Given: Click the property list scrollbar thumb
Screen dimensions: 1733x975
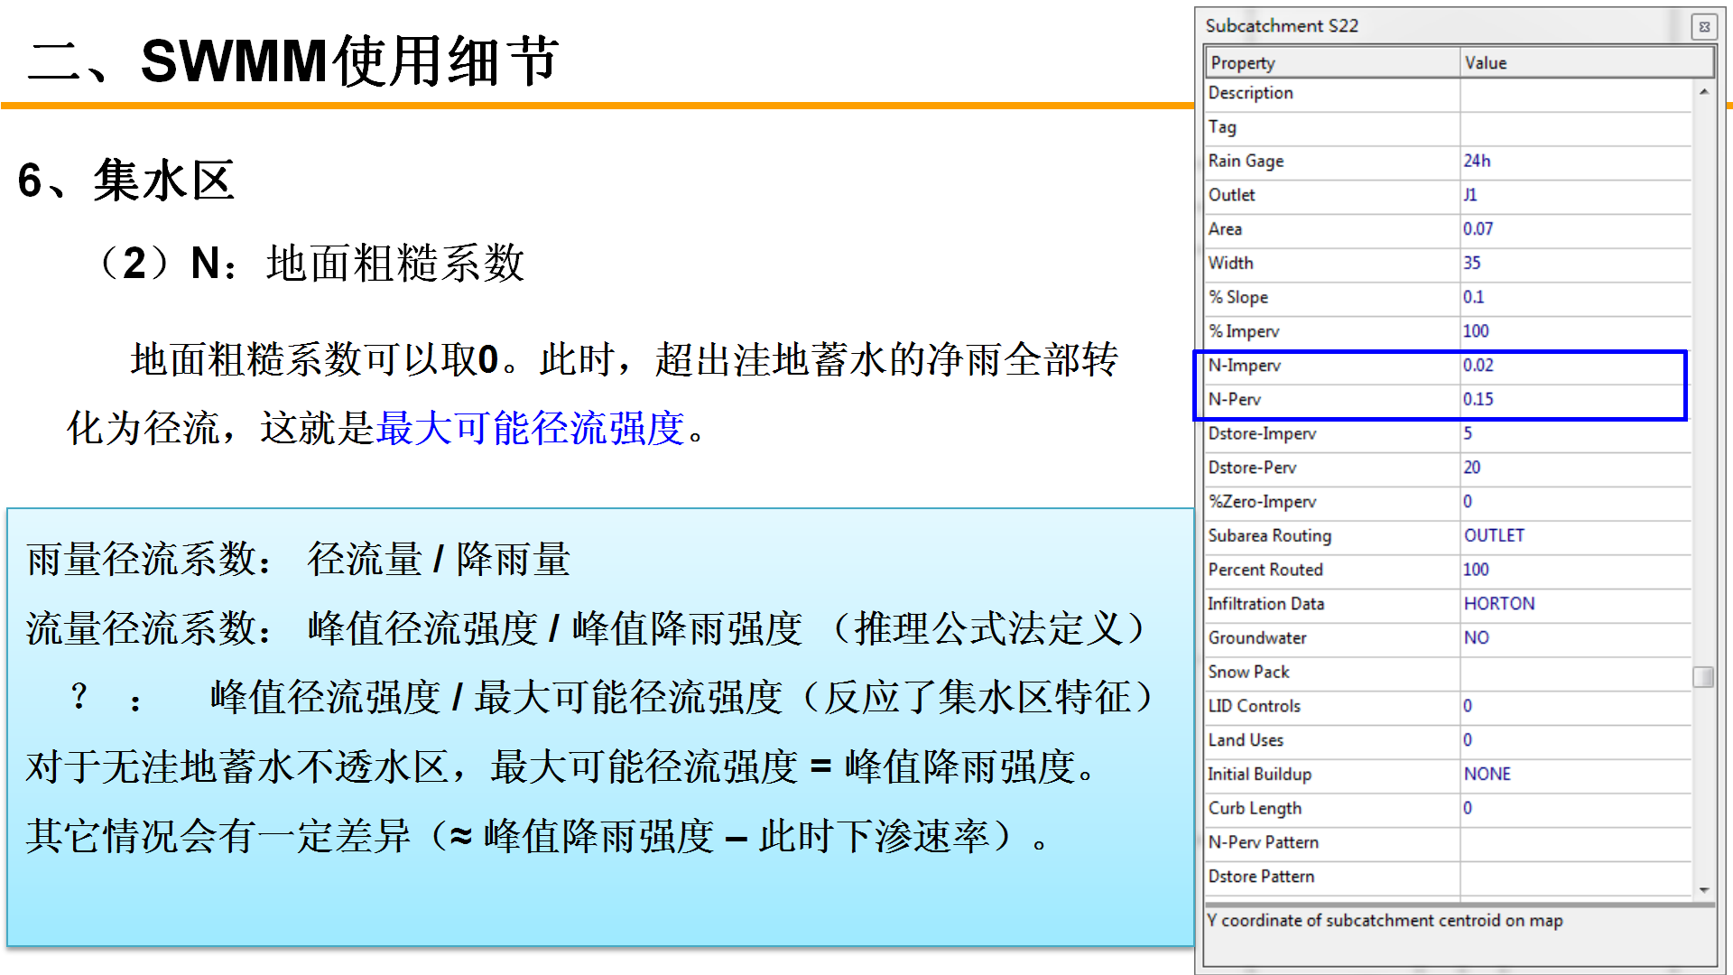Looking at the screenshot, I should coord(1703,676).
